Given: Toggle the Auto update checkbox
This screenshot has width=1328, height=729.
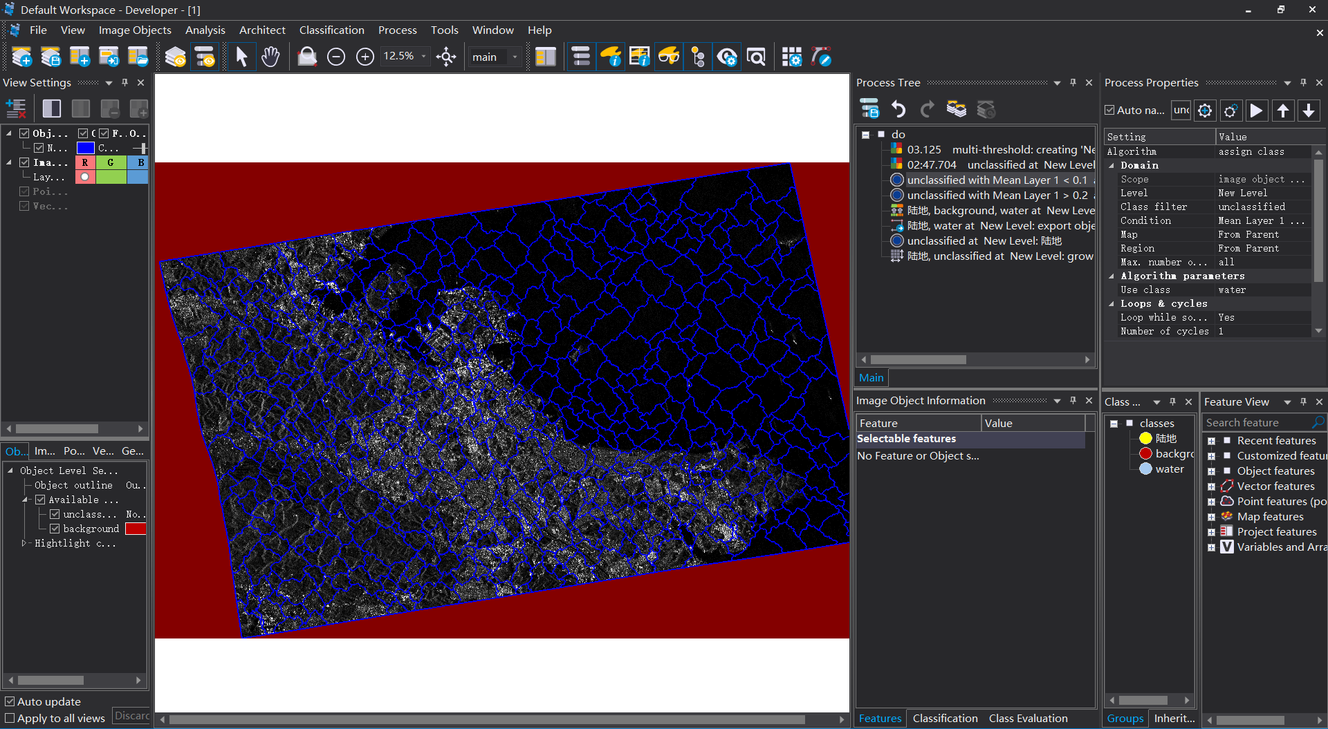Looking at the screenshot, I should click(10, 701).
